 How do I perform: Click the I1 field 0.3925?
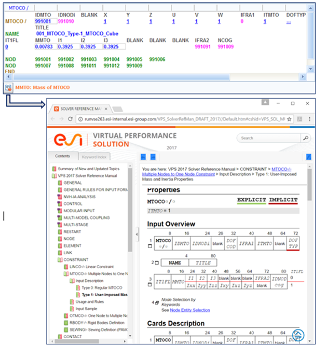[69, 47]
